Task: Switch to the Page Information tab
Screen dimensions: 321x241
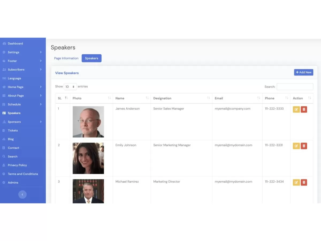Action: click(66, 58)
